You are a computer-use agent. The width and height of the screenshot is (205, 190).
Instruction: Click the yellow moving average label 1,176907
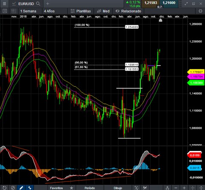click(196, 72)
